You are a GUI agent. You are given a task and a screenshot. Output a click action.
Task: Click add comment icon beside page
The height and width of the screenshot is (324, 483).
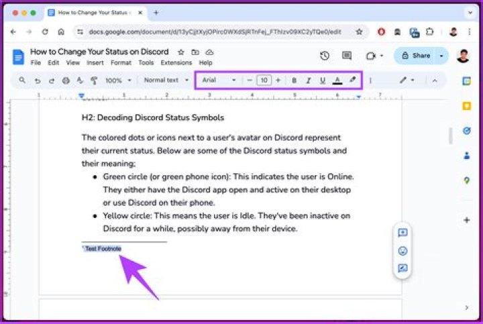(x=402, y=233)
